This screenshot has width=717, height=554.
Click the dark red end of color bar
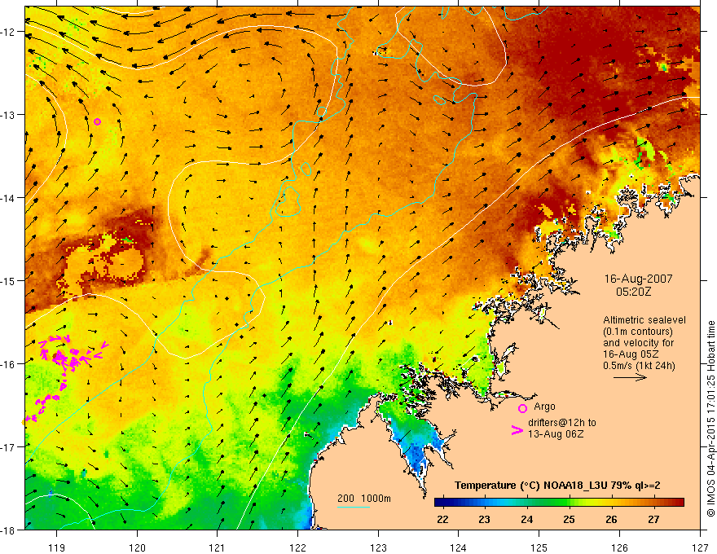[678, 502]
